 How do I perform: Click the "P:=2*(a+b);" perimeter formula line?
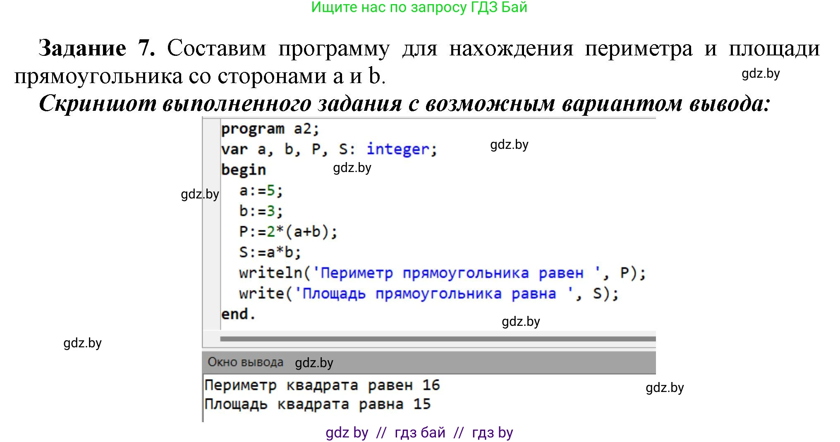tap(288, 232)
